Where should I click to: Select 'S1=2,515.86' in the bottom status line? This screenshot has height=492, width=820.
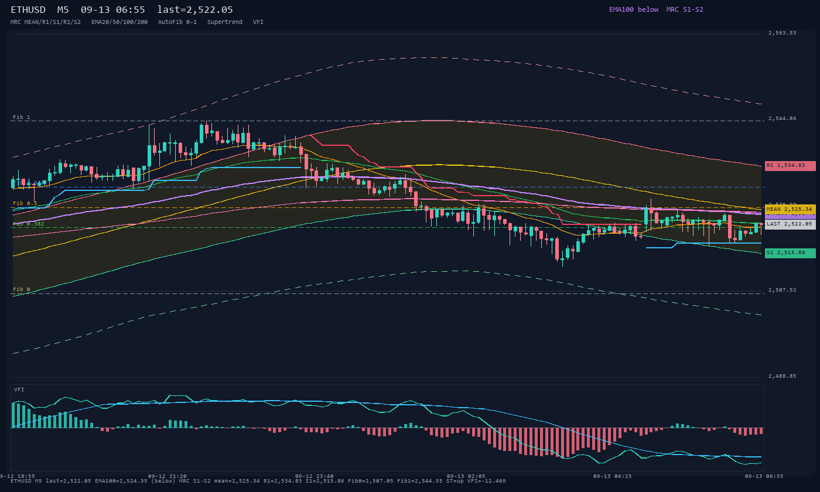coord(325,481)
